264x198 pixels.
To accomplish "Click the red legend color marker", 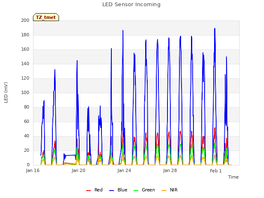I will (88, 191).
